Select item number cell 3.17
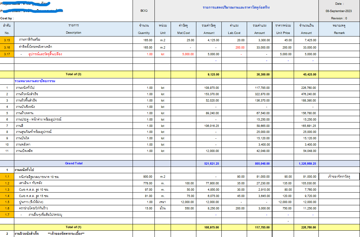Viewport: 360px width, 237px height. [x=7, y=54]
